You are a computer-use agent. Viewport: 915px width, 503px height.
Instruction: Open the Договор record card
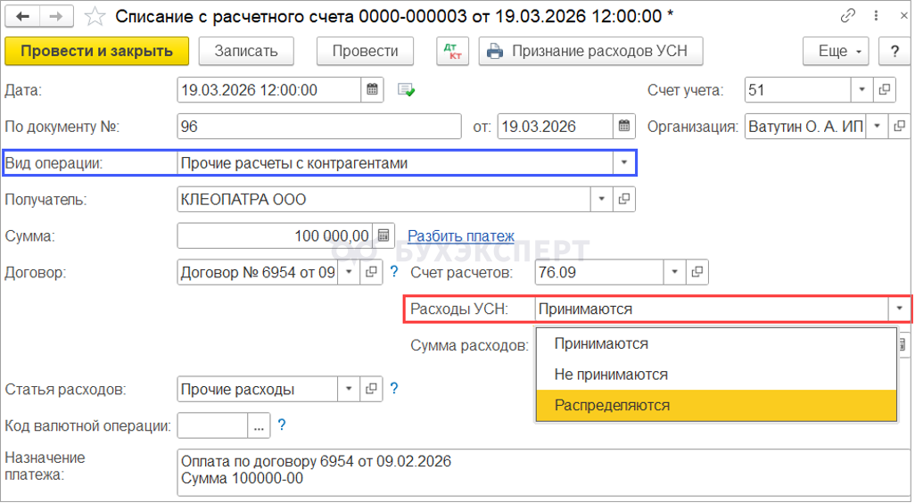(x=371, y=272)
